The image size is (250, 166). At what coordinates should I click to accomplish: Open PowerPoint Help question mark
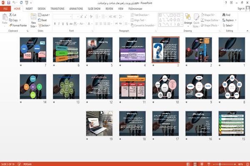pos(226,3)
